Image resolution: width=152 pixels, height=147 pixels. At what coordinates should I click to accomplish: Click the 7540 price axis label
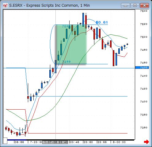coord(144,11)
